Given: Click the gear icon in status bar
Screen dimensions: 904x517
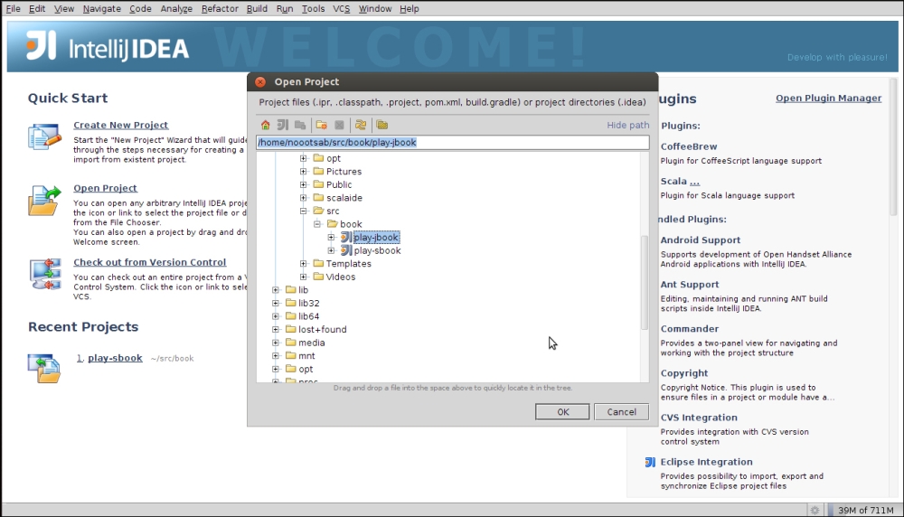Looking at the screenshot, I should pyautogui.click(x=815, y=510).
